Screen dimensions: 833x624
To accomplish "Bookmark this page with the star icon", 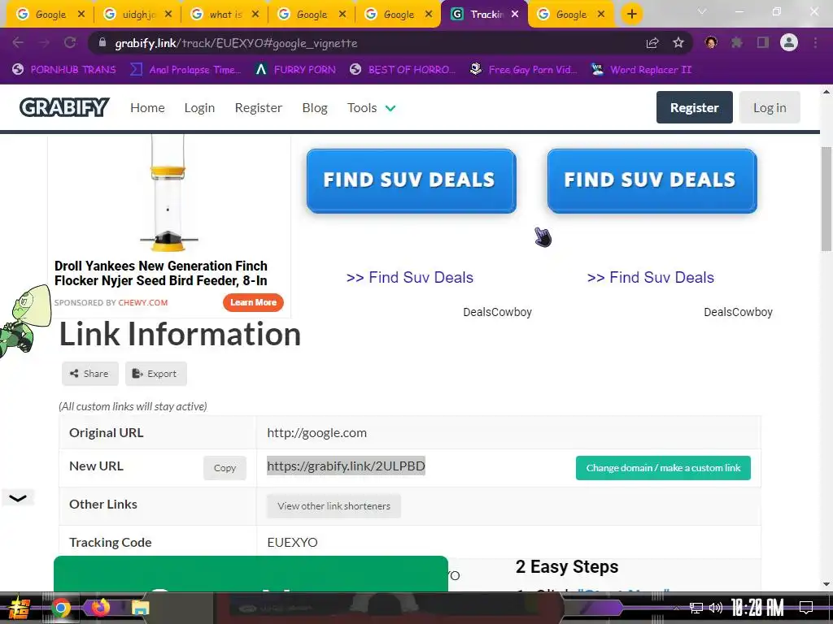I will [x=678, y=43].
